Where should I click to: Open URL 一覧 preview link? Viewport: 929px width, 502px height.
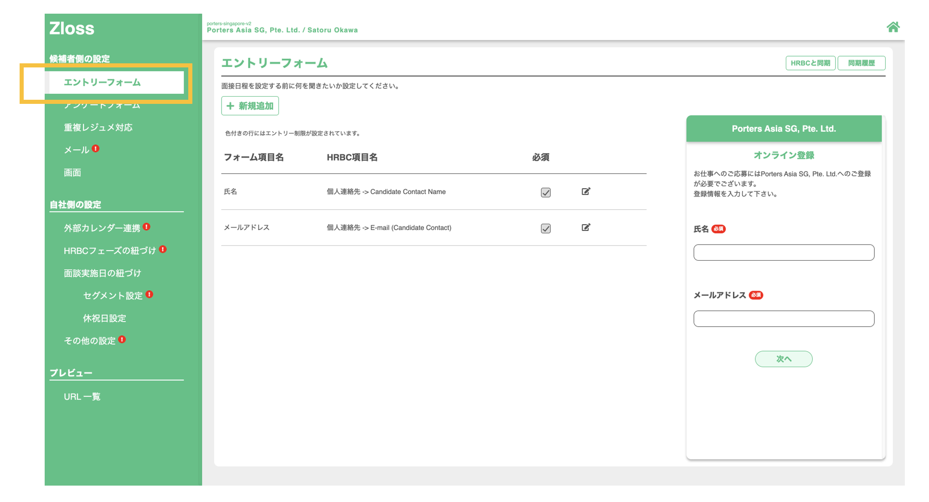[82, 397]
